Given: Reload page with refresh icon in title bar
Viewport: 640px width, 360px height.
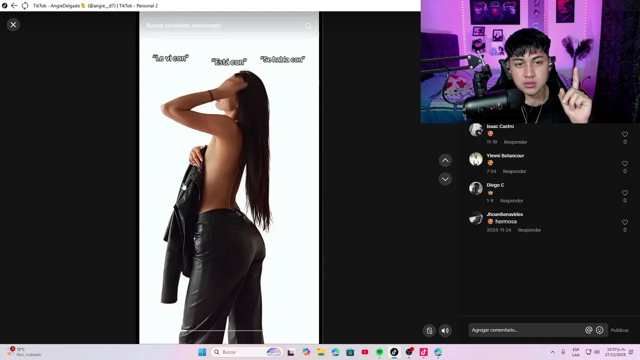Looking at the screenshot, I should click(25, 5).
